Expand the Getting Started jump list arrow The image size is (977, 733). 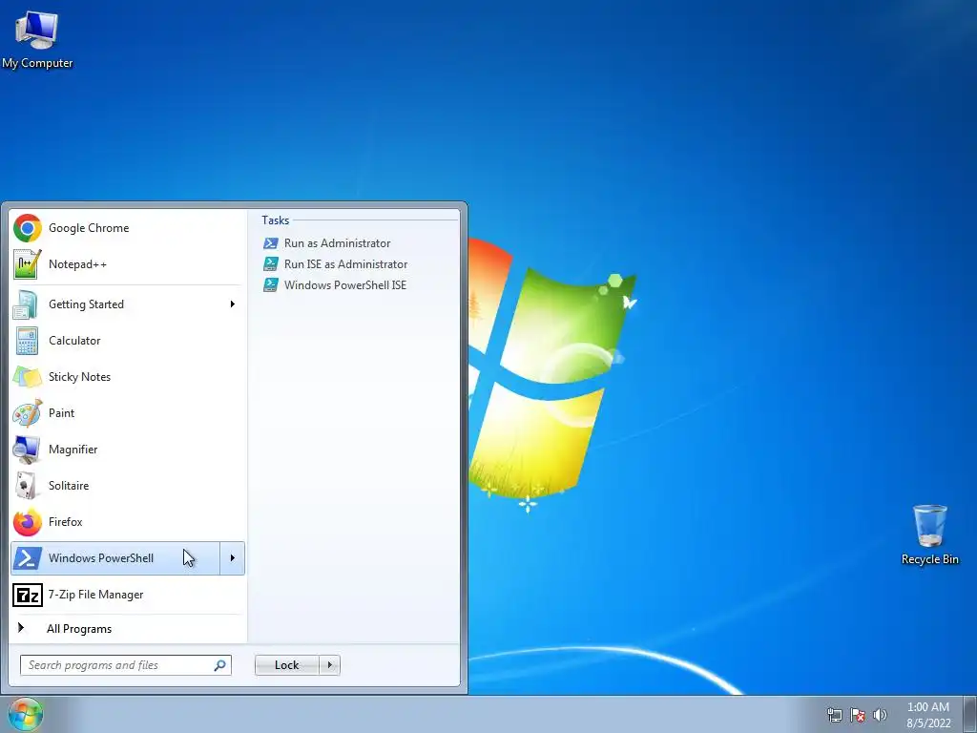[x=233, y=304]
